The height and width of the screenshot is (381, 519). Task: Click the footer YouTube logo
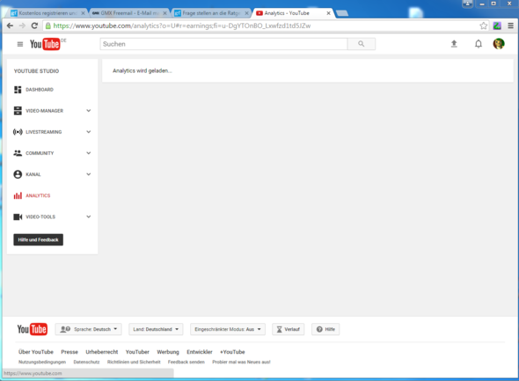[32, 329]
